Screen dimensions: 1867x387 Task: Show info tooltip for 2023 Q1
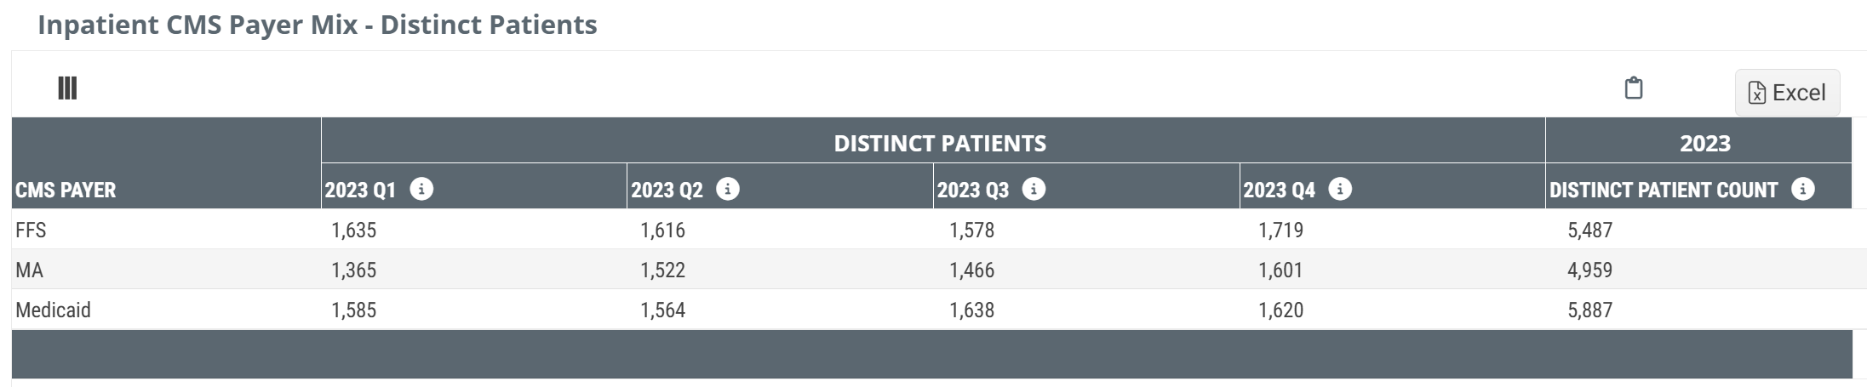(x=421, y=189)
